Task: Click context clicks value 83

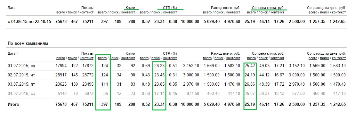Action: (x=133, y=84)
